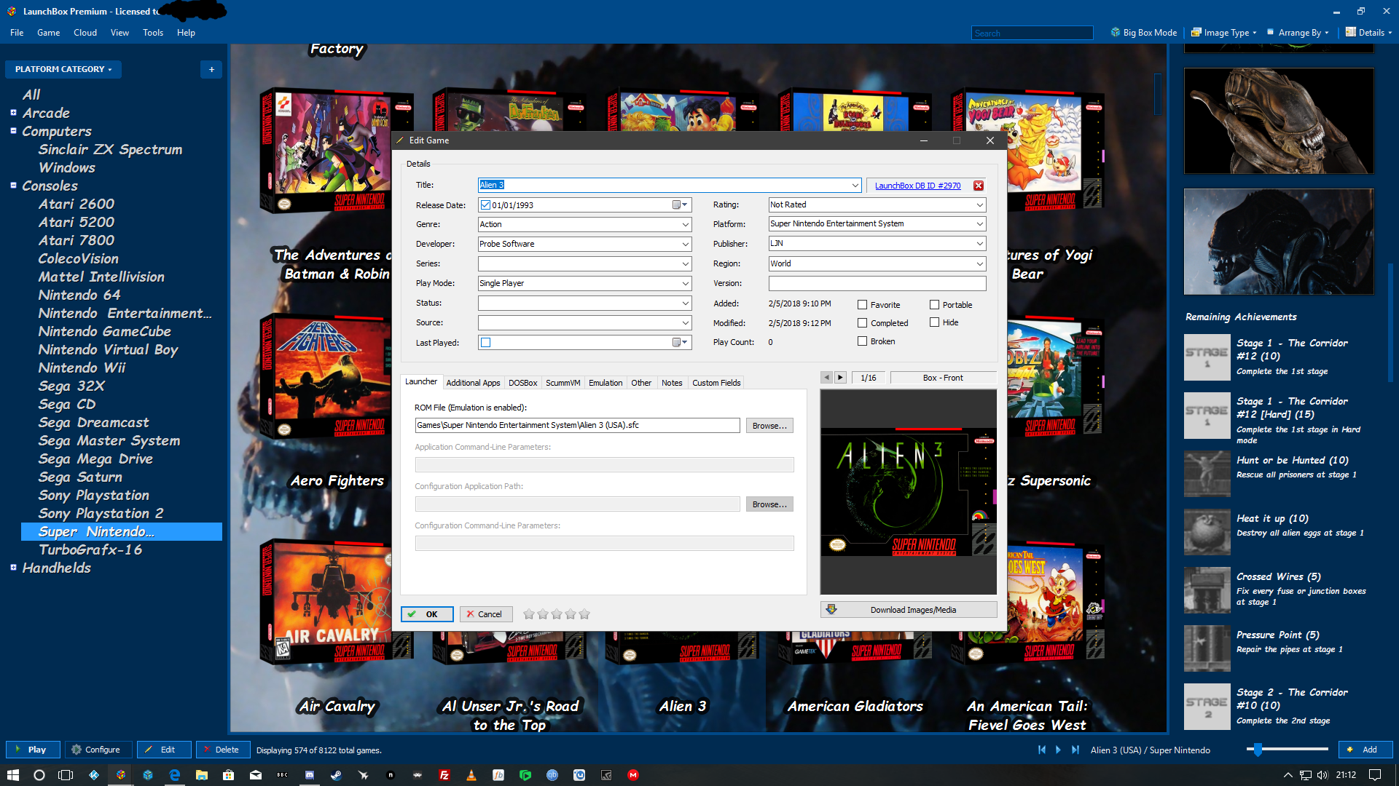Open Windows Start menu
Screen dimensions: 1399x786
click(12, 775)
